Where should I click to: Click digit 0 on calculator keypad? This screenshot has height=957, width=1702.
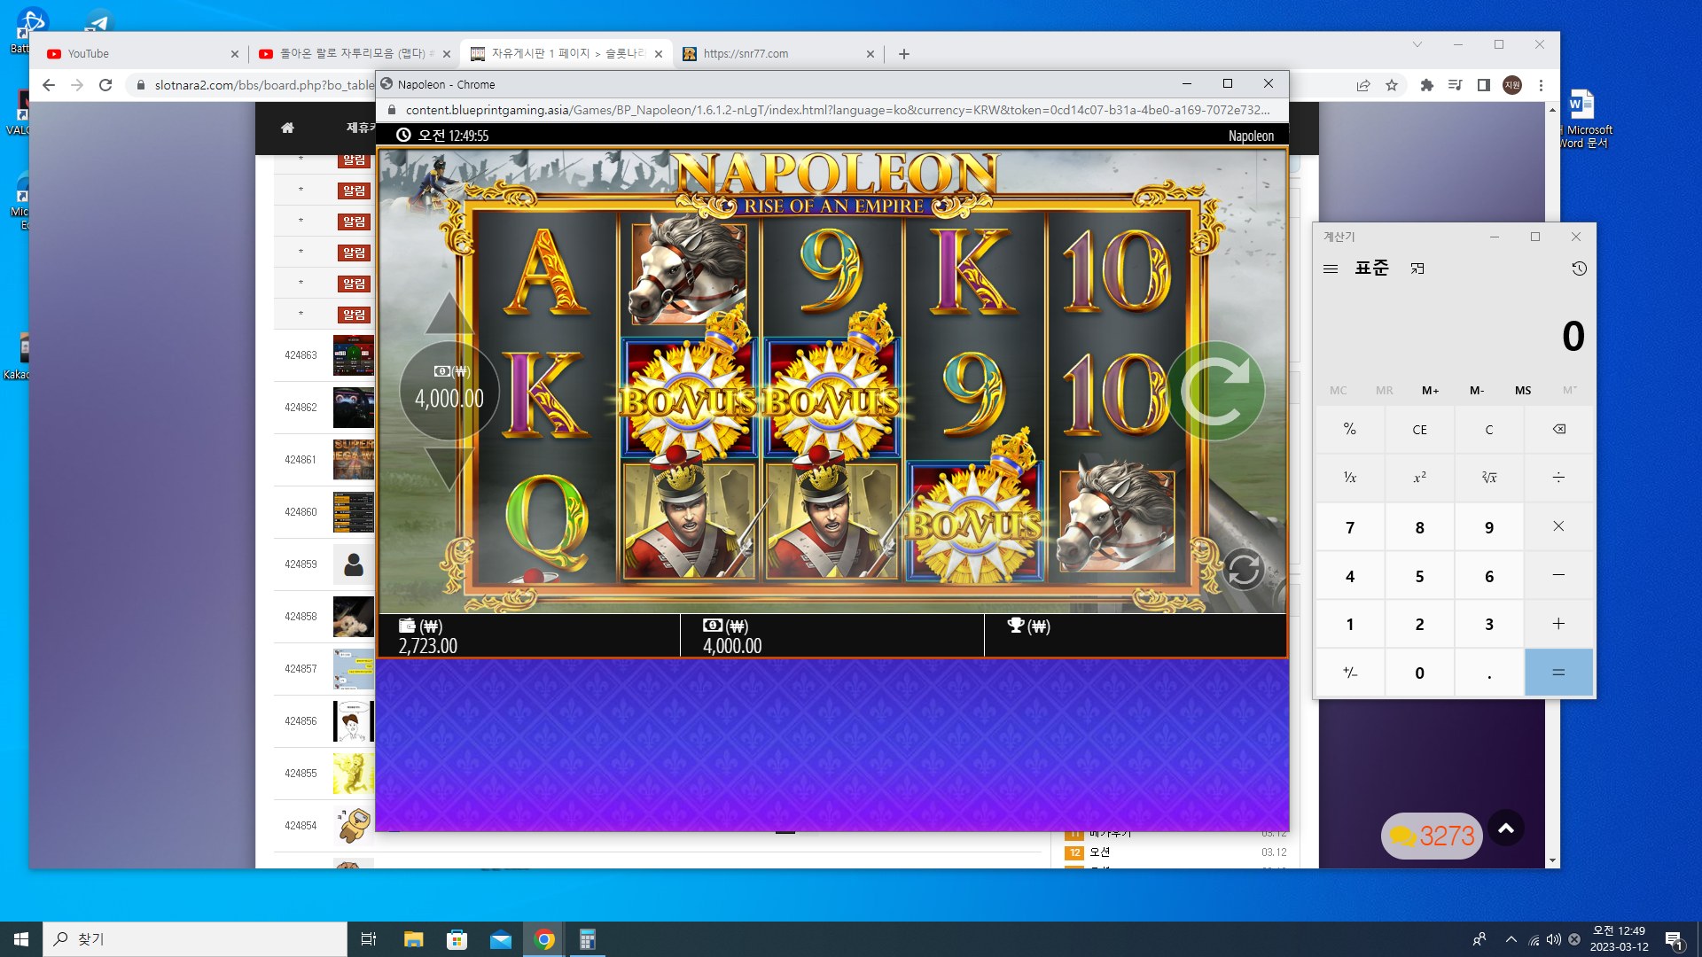click(1419, 673)
